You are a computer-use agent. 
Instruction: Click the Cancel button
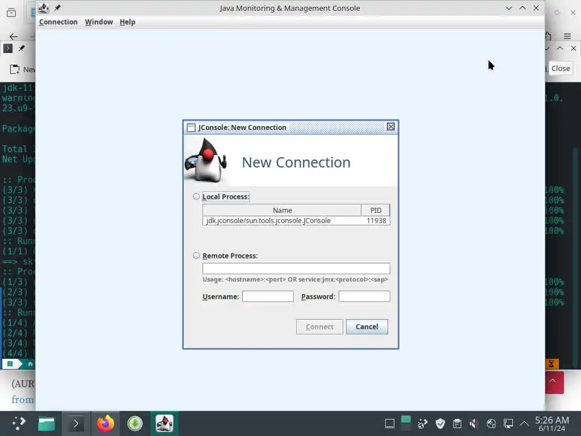(x=367, y=326)
